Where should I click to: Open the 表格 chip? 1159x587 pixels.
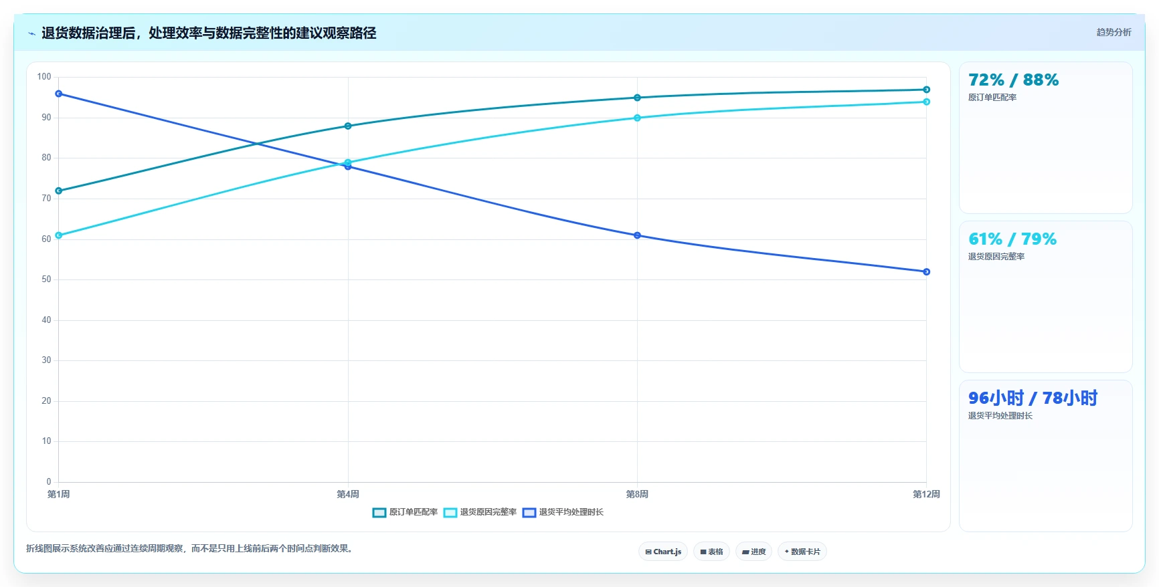pos(711,552)
